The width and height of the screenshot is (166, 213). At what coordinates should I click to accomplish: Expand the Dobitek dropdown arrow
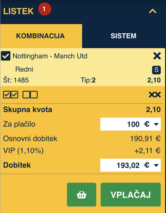pyautogui.click(x=156, y=165)
